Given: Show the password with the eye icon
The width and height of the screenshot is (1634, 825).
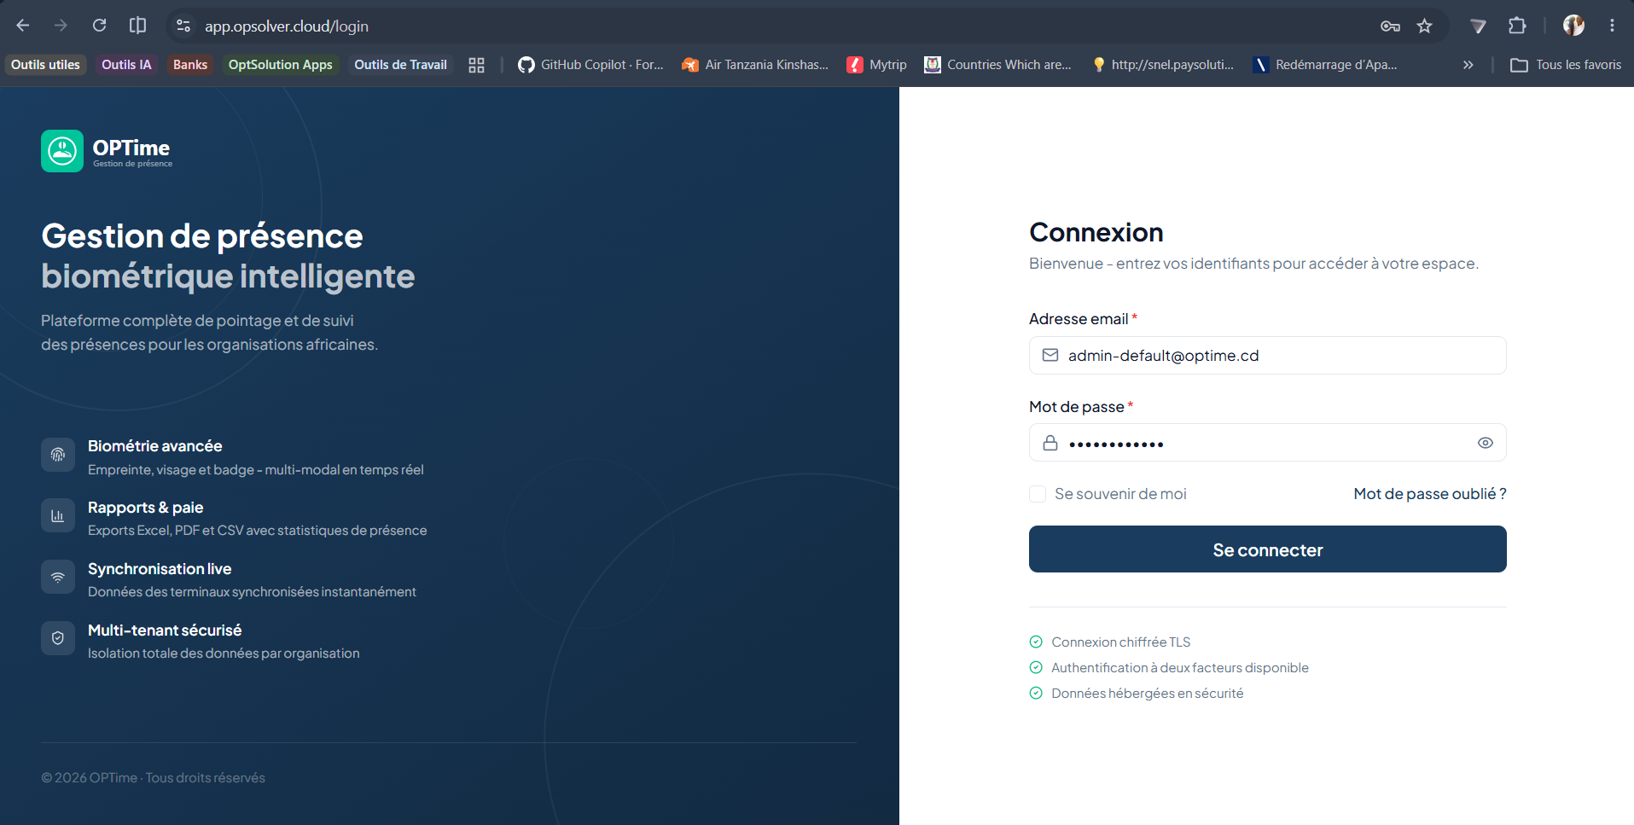Looking at the screenshot, I should (x=1486, y=443).
